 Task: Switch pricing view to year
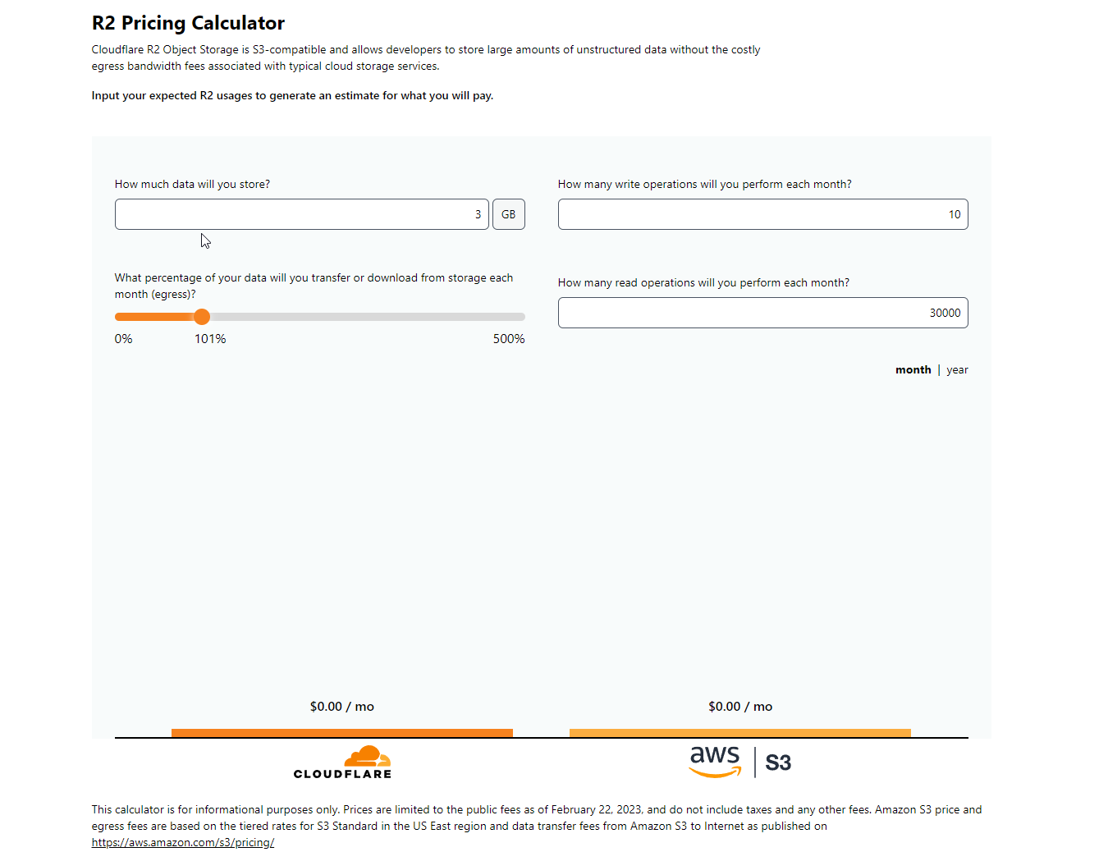click(x=957, y=370)
